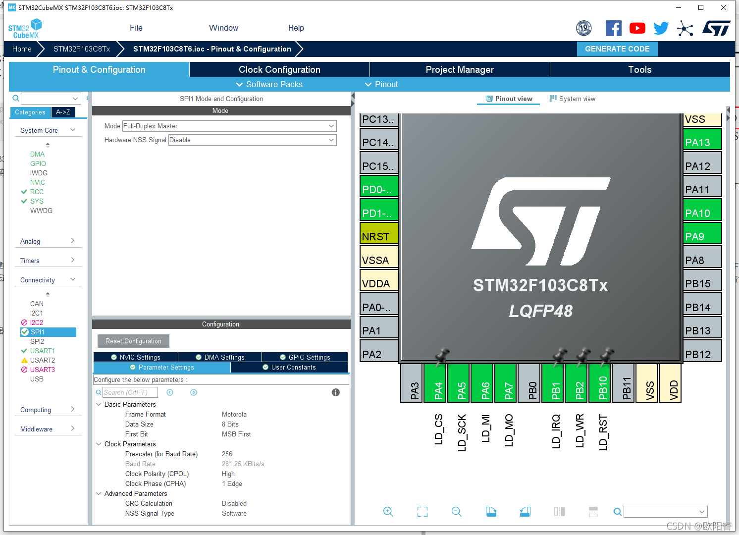Click the GENERATE CODE button
This screenshot has height=535, width=739.
click(x=617, y=49)
